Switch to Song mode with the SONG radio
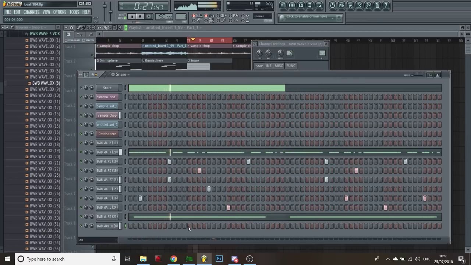This screenshot has height=265, width=471. pyautogui.click(x=125, y=18)
